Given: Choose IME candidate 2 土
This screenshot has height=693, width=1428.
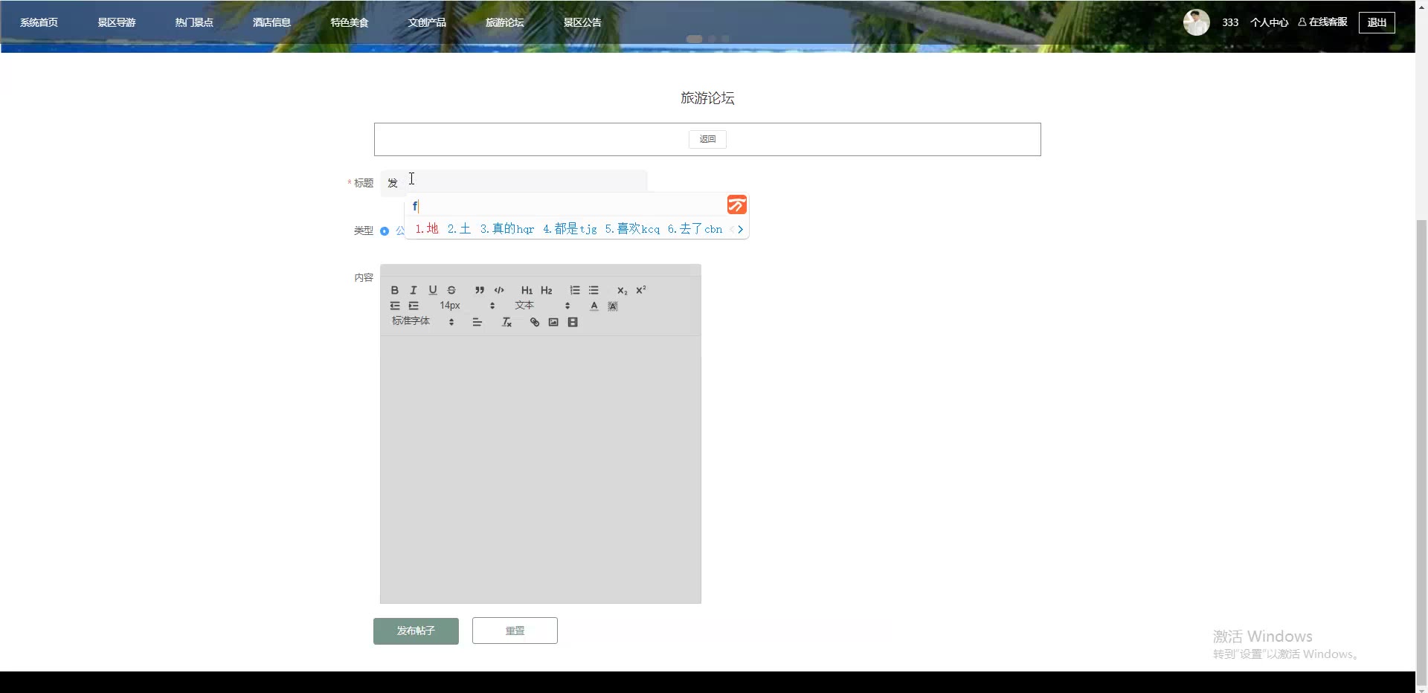Looking at the screenshot, I should (x=460, y=229).
